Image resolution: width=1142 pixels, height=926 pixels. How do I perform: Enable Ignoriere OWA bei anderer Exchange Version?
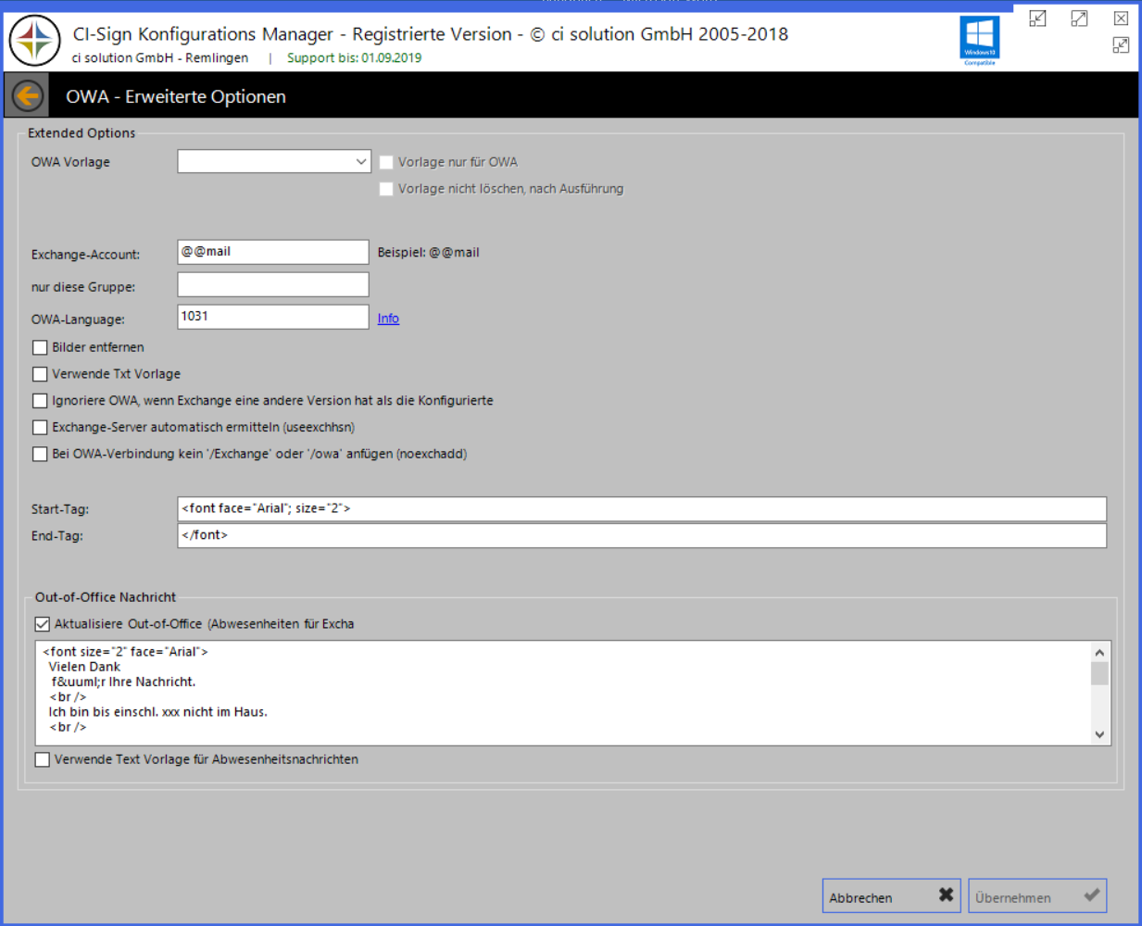tap(40, 400)
